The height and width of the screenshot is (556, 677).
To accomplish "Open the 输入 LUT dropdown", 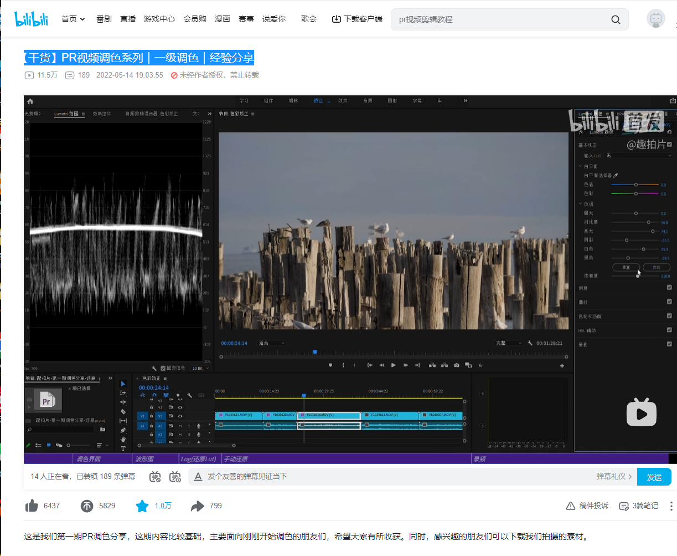I will (638, 156).
